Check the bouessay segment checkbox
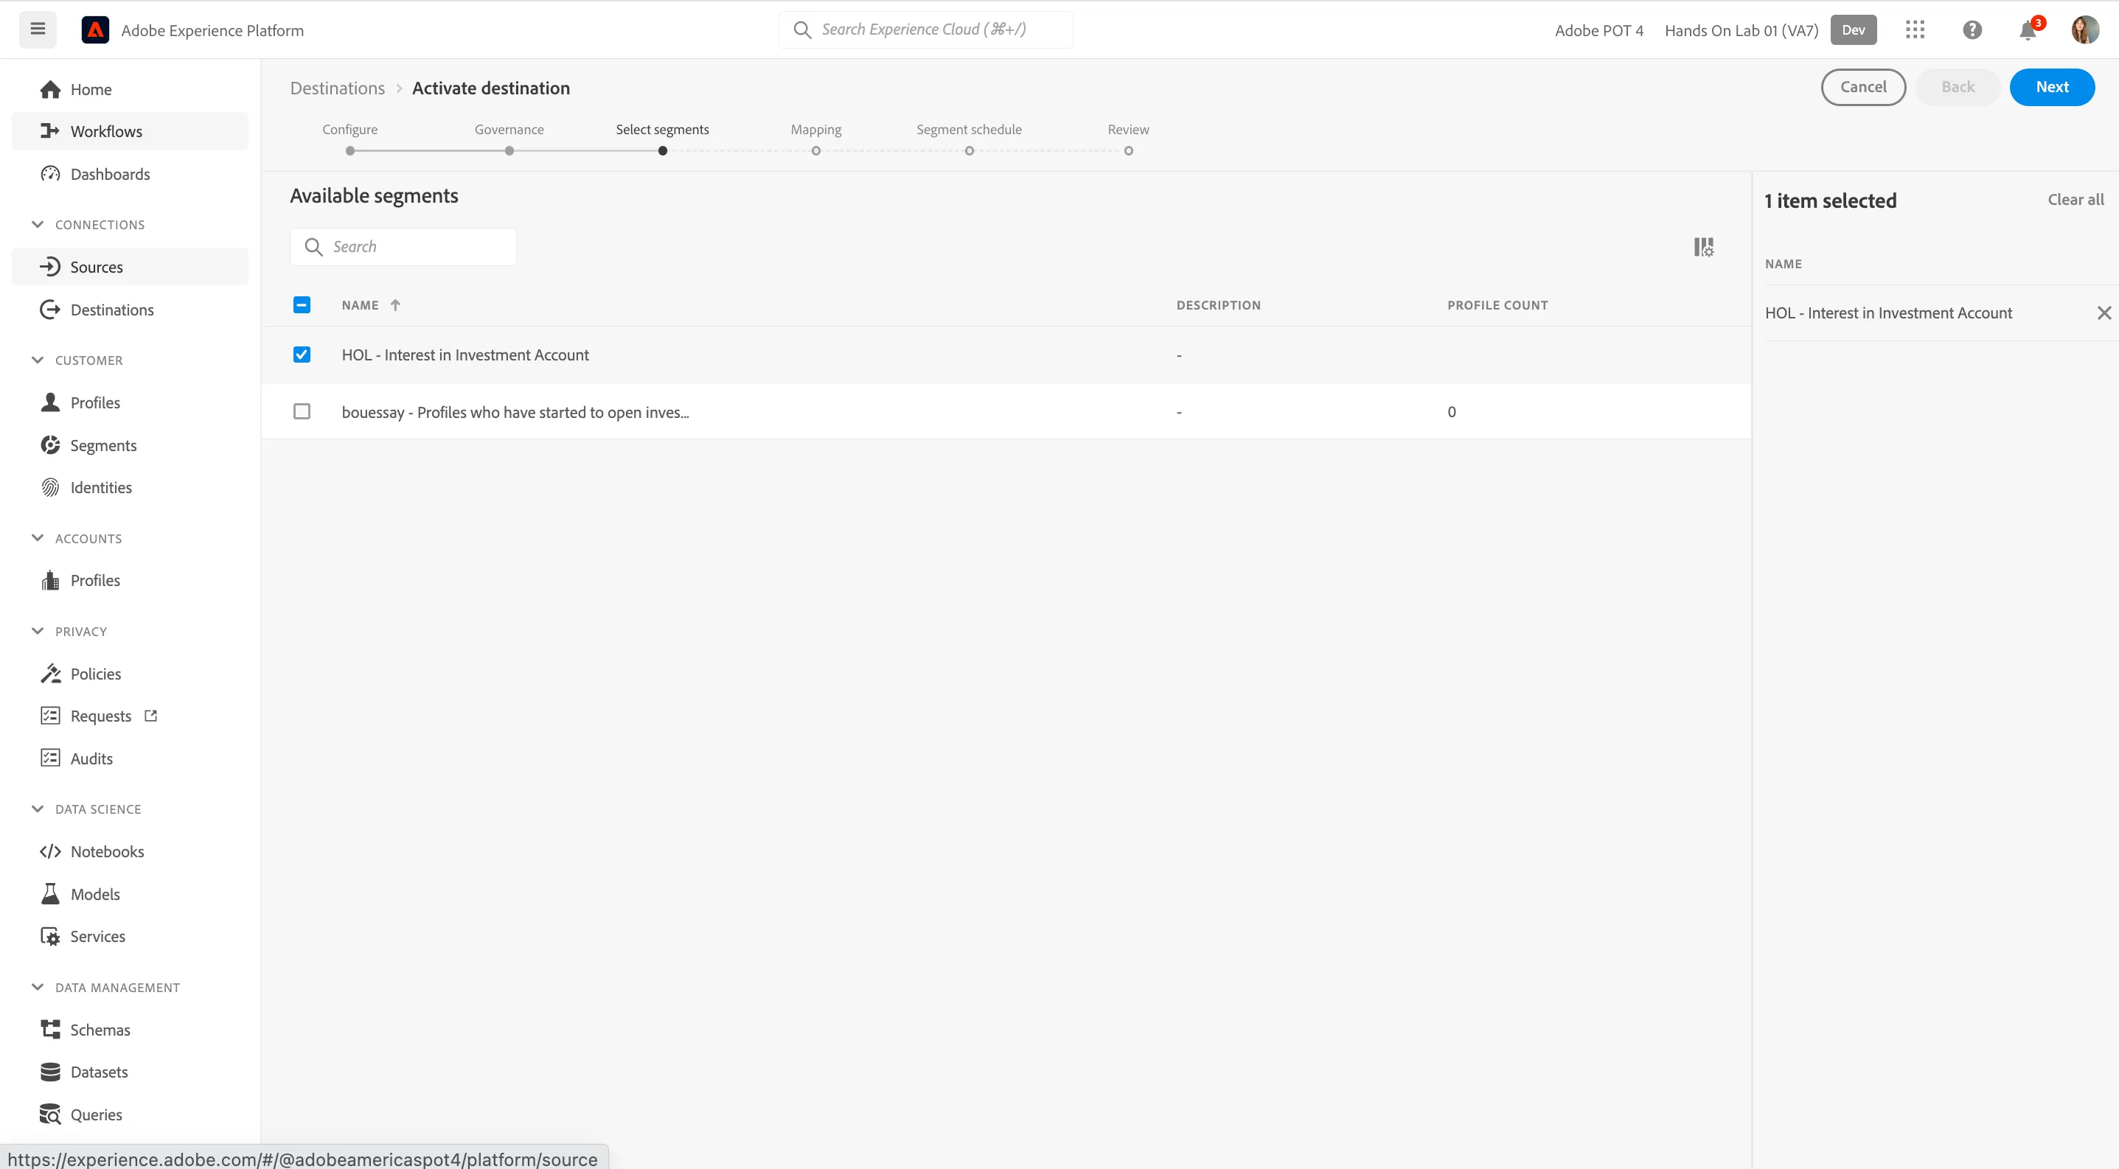 click(x=302, y=411)
